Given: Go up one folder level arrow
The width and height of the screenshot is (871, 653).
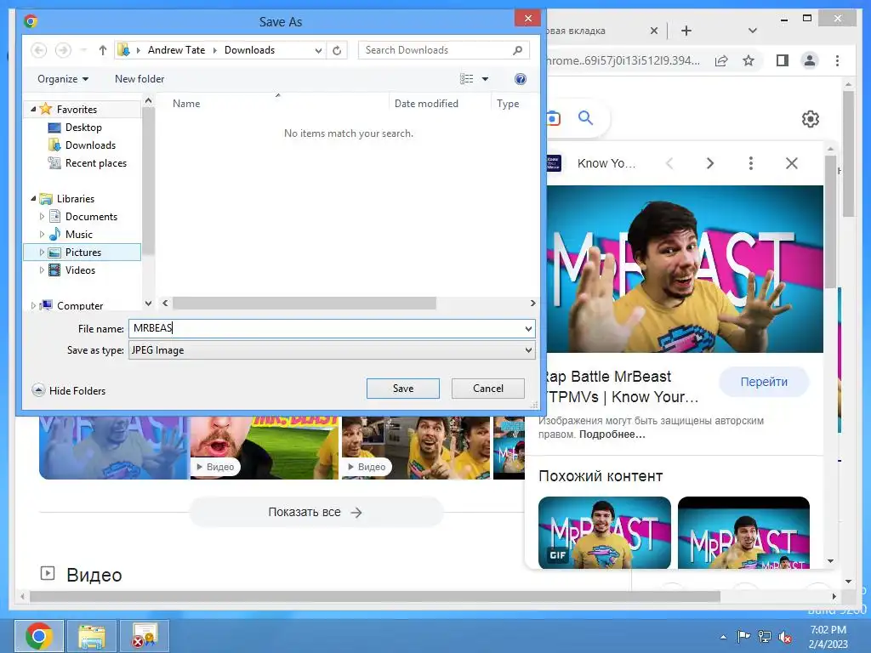Looking at the screenshot, I should click(103, 50).
